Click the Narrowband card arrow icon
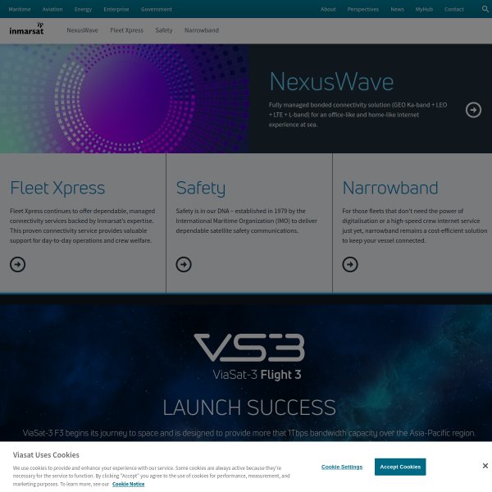Screen dimensions: 492x492 (x=350, y=264)
